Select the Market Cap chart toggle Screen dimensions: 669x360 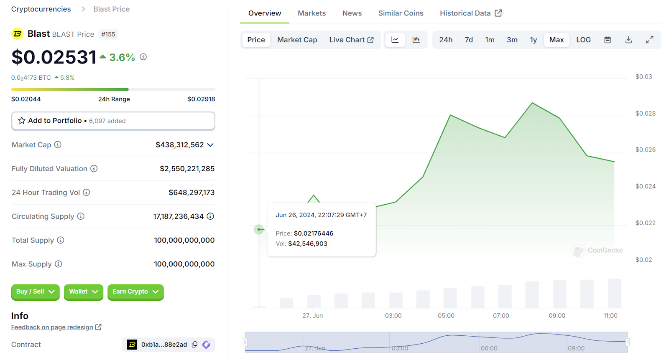click(x=297, y=40)
